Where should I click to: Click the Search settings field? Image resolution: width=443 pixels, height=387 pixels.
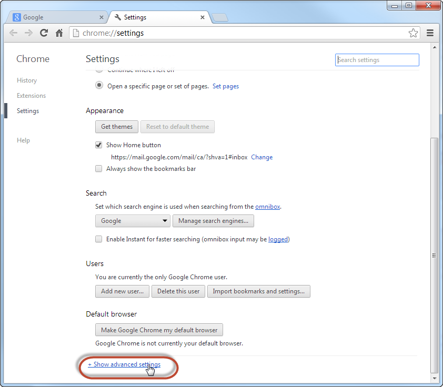click(377, 60)
